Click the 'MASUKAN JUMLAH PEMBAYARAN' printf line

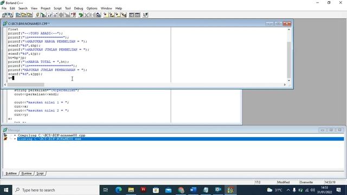48,70
